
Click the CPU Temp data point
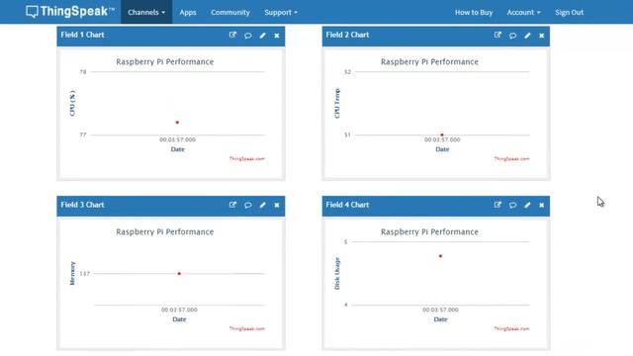point(442,134)
